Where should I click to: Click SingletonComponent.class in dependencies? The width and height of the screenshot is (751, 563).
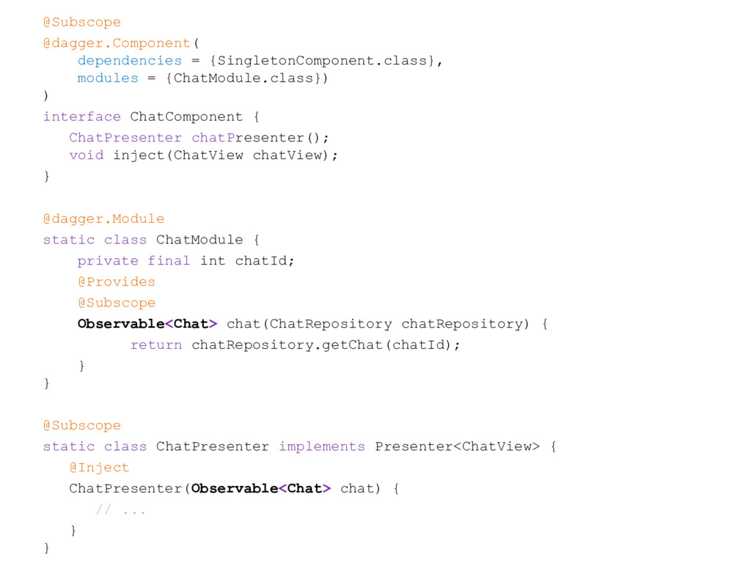tap(322, 61)
